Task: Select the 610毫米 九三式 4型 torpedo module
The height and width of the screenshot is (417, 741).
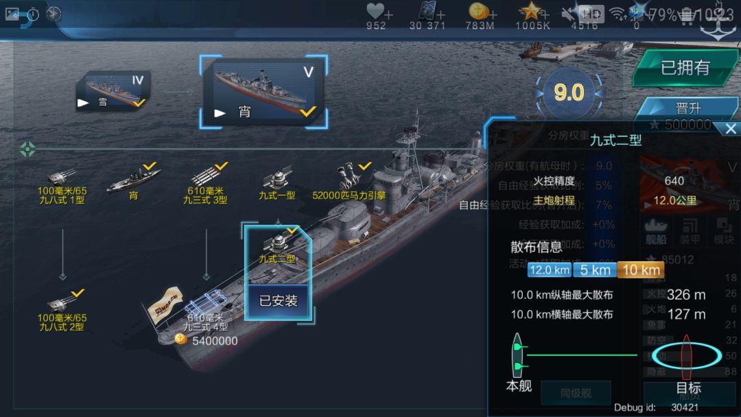Action: click(206, 311)
